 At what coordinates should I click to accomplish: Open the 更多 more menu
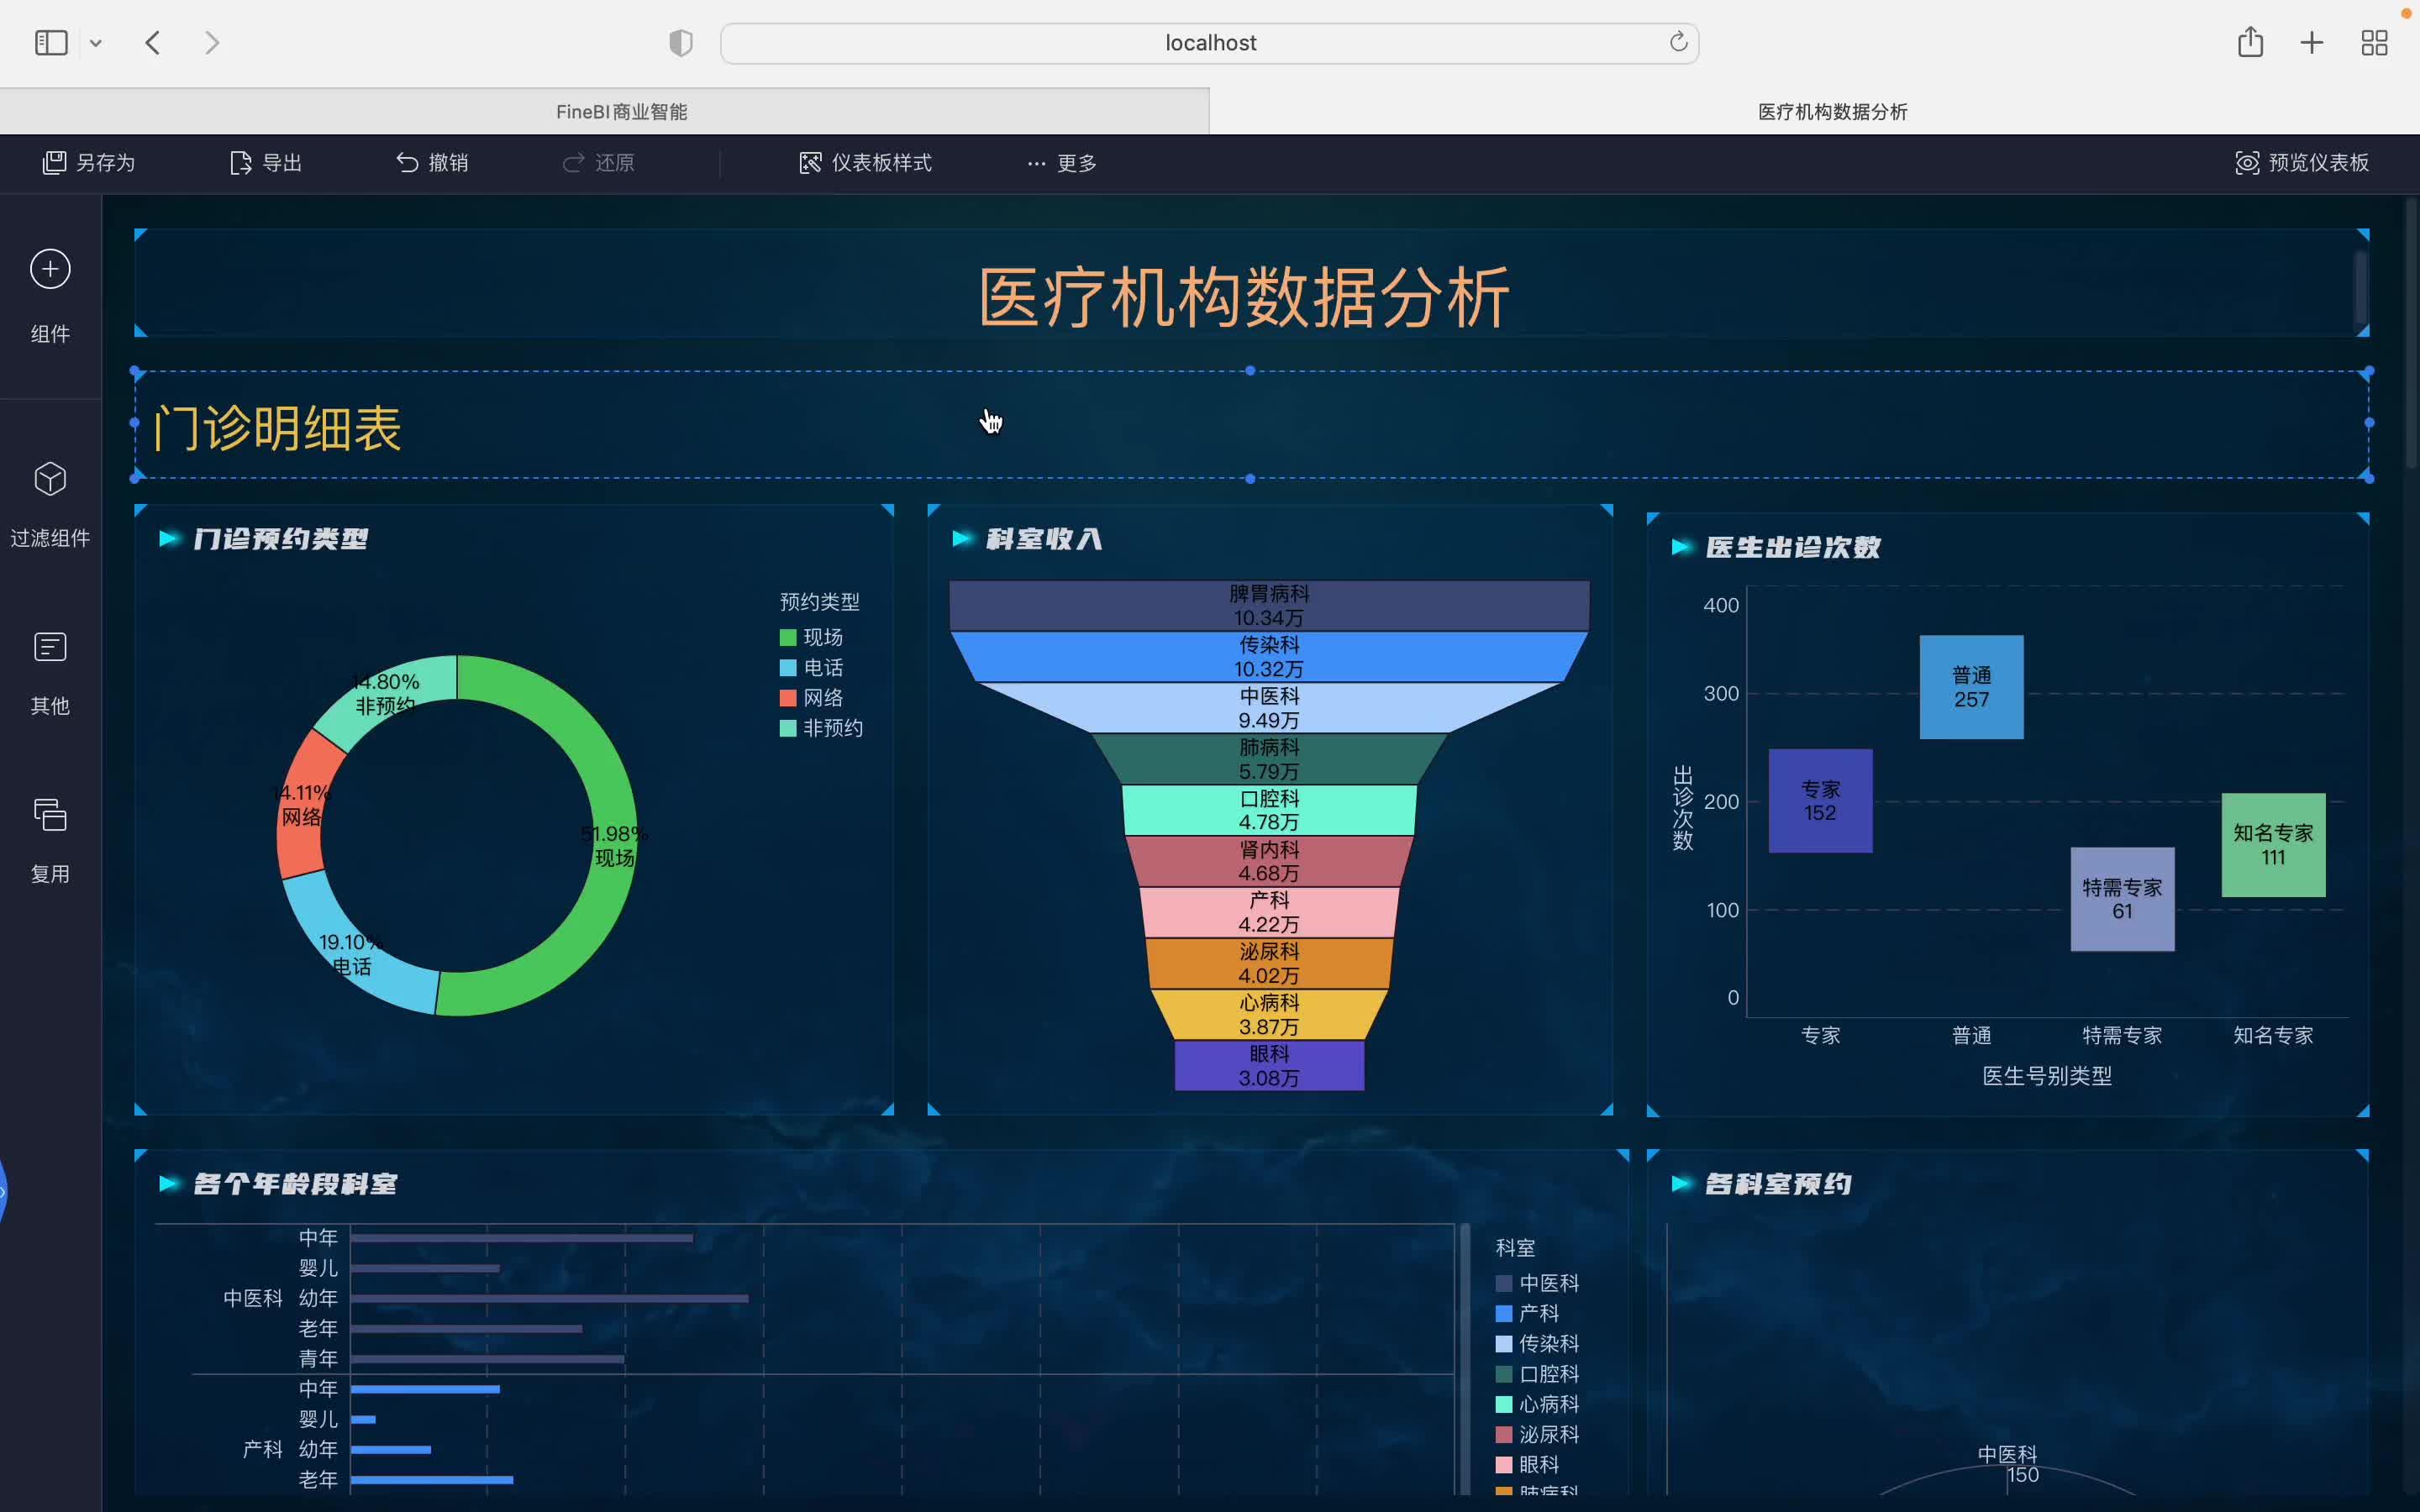pyautogui.click(x=1062, y=163)
